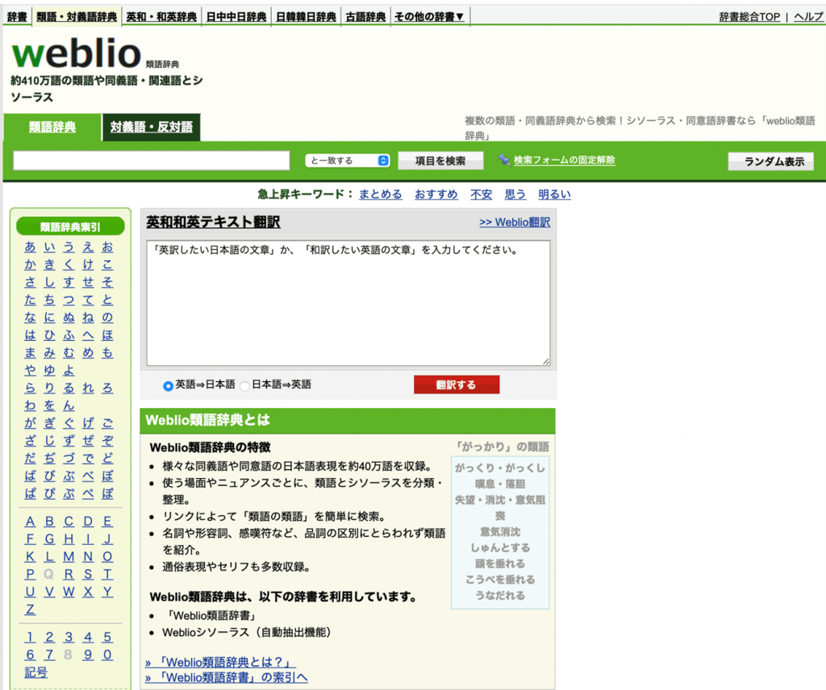Click into the translation text area

(348, 302)
